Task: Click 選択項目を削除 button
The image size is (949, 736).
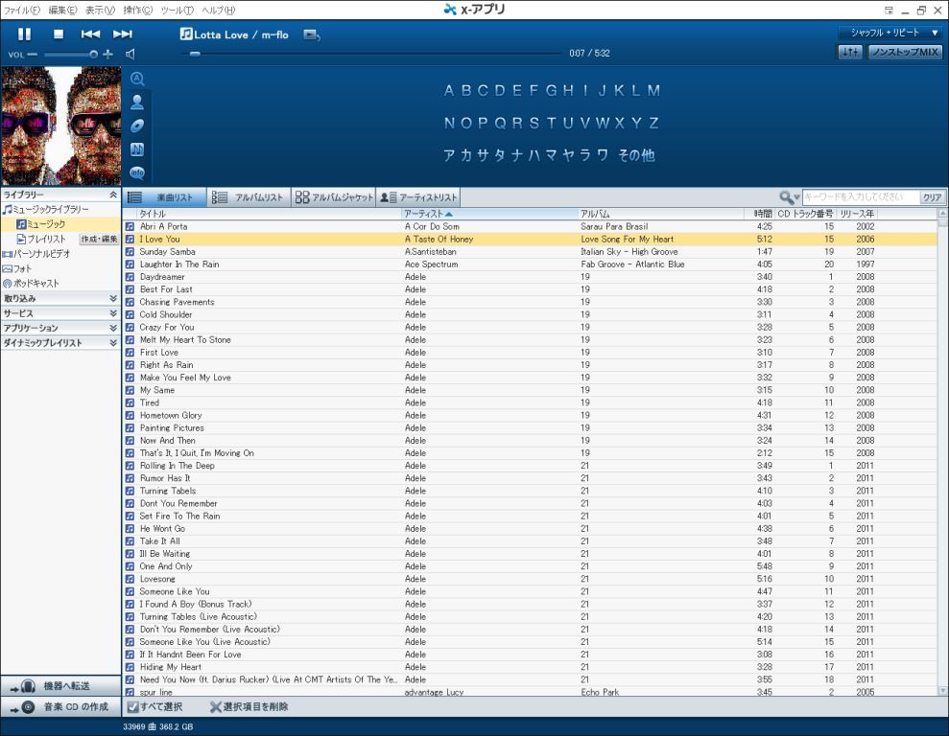Action: pos(249,706)
